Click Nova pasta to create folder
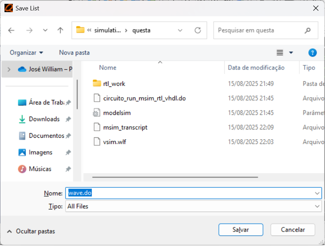The height and width of the screenshot is (246, 325). click(74, 53)
